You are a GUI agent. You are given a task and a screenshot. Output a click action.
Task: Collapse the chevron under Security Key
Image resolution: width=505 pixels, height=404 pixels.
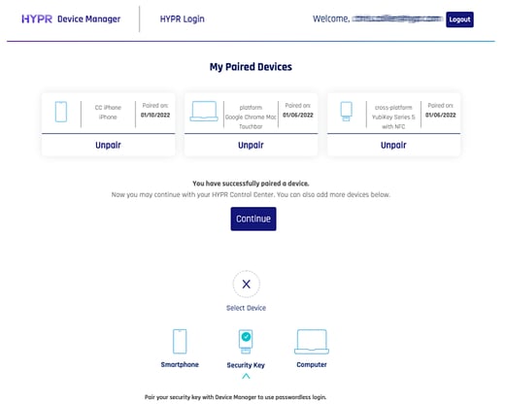(x=246, y=376)
